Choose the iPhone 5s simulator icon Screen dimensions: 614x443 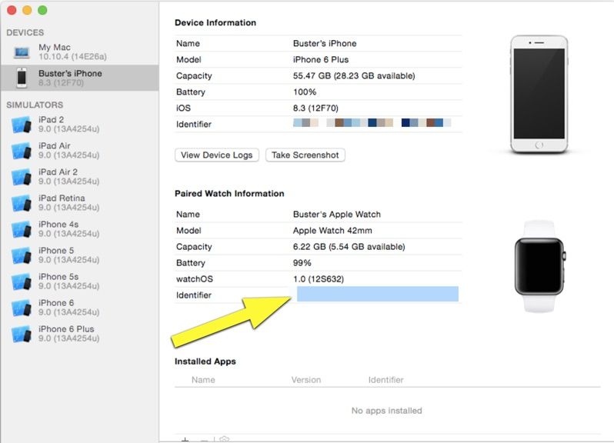pos(21,282)
